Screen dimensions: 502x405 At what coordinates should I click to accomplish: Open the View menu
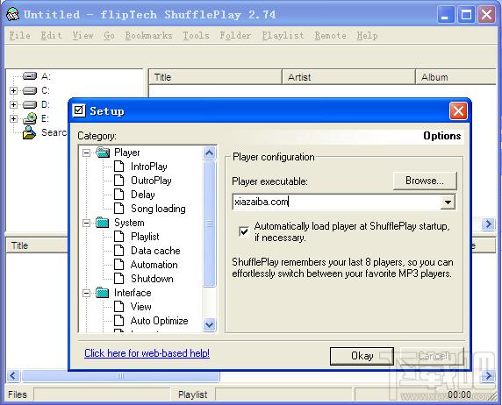[82, 35]
